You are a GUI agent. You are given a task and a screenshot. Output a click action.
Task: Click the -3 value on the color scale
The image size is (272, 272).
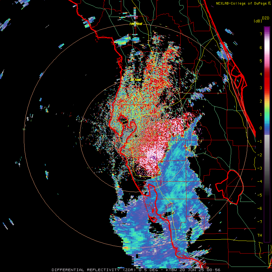click(260, 168)
